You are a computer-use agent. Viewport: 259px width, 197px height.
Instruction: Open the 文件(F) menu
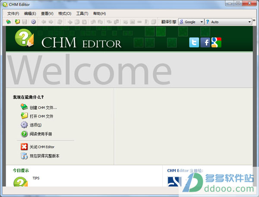pos(13,13)
